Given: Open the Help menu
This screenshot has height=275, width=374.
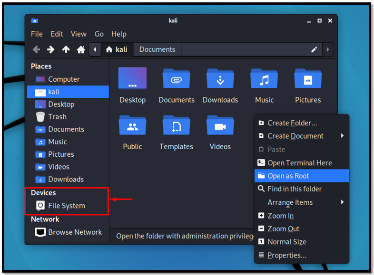Looking at the screenshot, I should [119, 34].
